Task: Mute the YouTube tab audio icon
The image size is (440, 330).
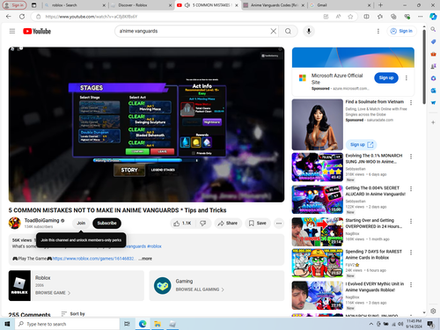Action: click(187, 5)
